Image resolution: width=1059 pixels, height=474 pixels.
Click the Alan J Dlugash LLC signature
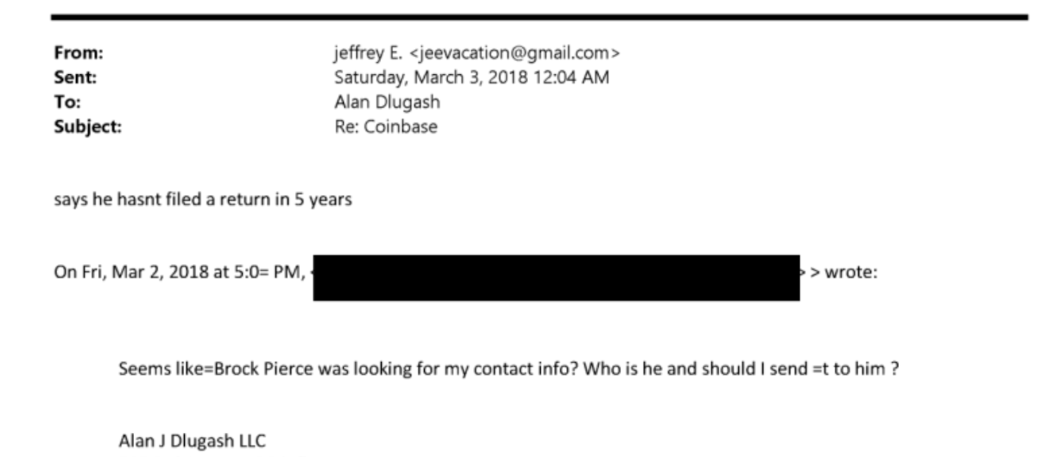tap(192, 441)
